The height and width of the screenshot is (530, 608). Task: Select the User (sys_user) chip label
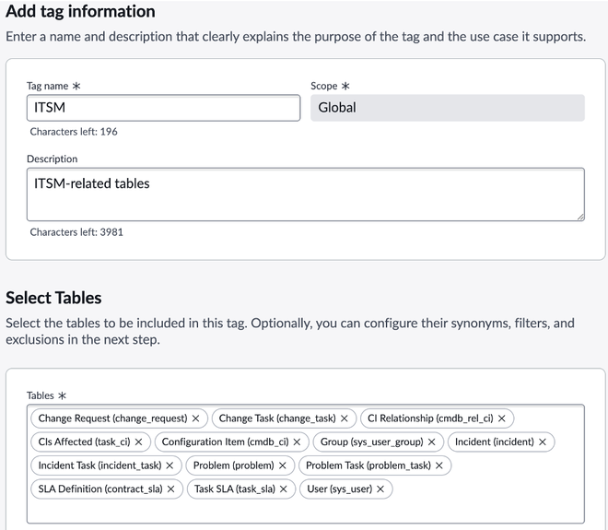coord(339,489)
